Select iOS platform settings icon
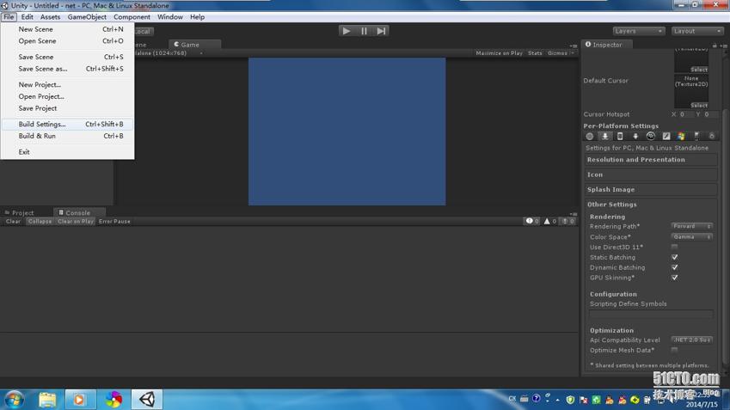The image size is (730, 410). pos(620,137)
